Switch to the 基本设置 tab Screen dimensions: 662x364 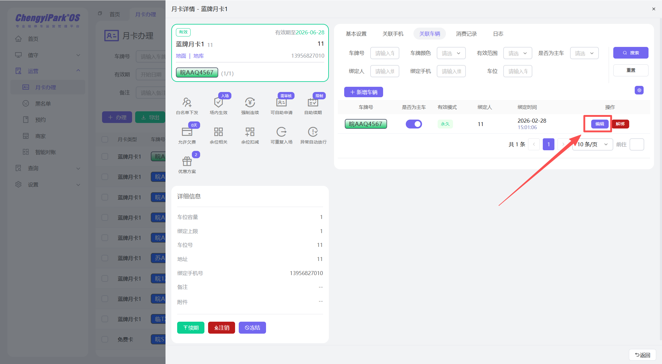pos(356,34)
